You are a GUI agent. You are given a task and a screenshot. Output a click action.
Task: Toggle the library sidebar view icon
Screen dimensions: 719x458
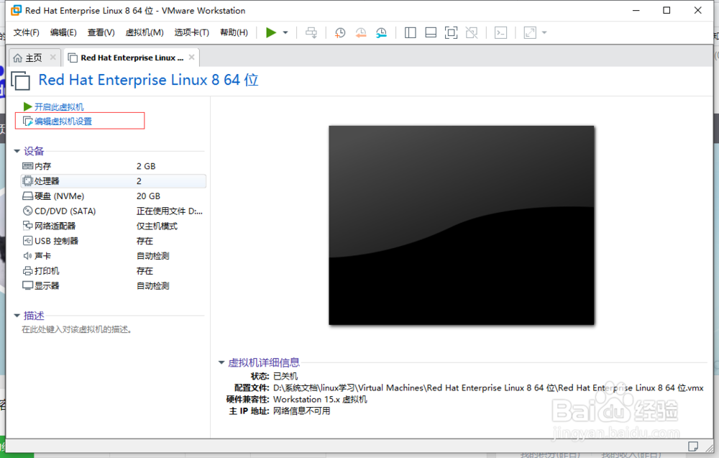[411, 32]
